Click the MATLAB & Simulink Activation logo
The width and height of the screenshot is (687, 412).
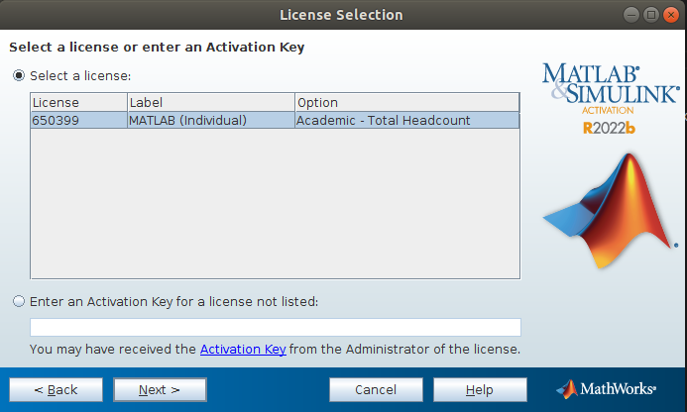point(611,89)
